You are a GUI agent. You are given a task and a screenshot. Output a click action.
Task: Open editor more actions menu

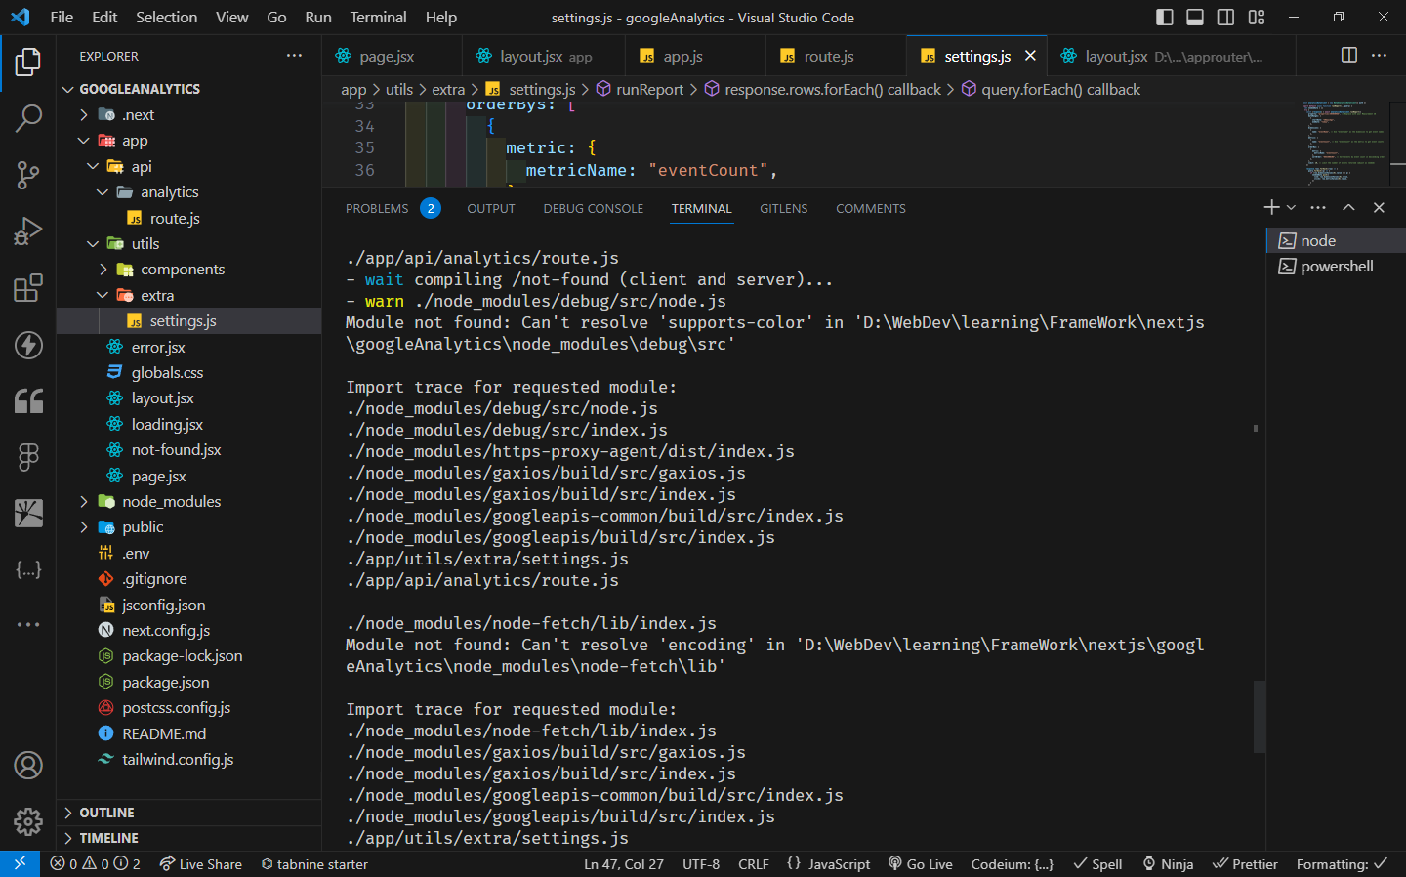click(1379, 56)
